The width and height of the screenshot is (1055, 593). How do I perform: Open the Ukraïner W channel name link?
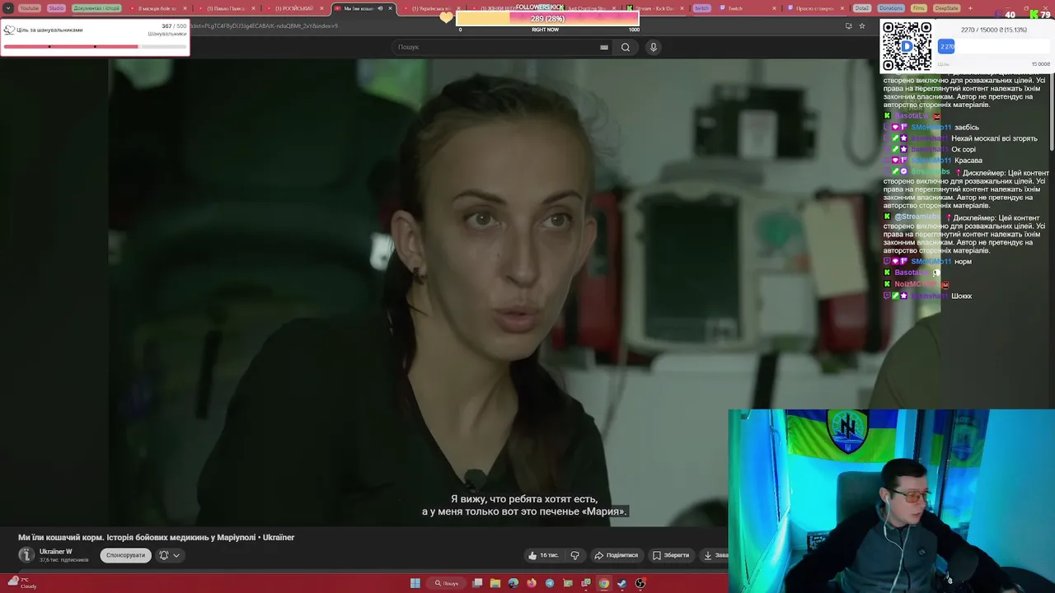click(56, 551)
